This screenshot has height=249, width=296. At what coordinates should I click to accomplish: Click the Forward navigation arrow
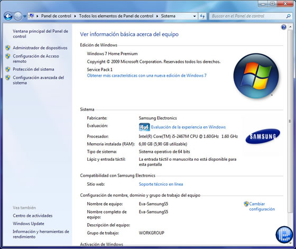click(x=18, y=16)
